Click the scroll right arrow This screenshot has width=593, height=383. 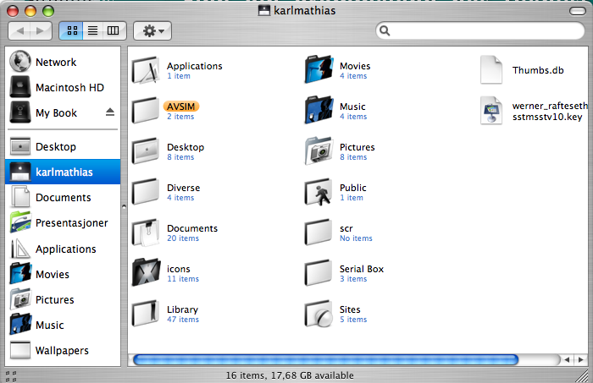pos(581,359)
